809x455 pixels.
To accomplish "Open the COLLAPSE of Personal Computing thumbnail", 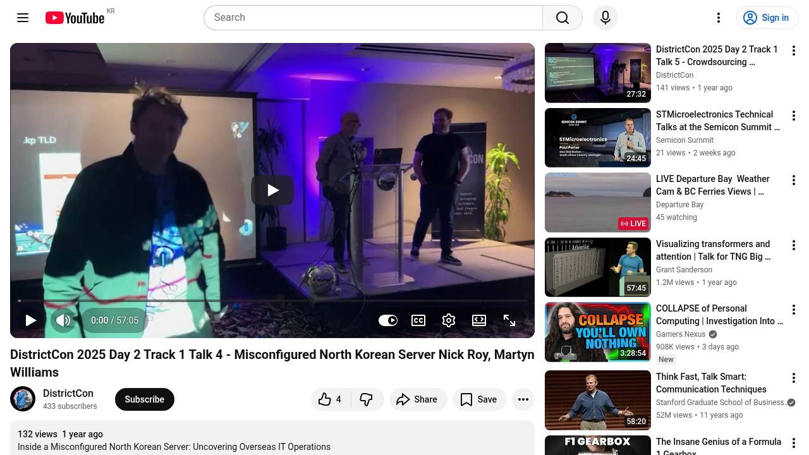I will tap(598, 332).
